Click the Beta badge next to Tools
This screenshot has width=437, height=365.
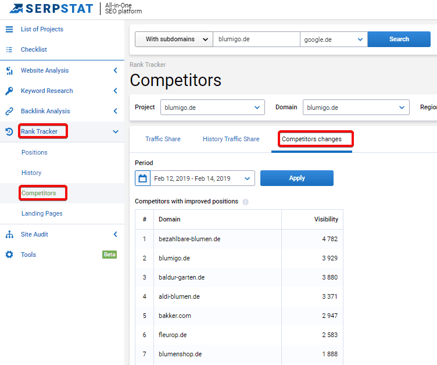coord(109,255)
